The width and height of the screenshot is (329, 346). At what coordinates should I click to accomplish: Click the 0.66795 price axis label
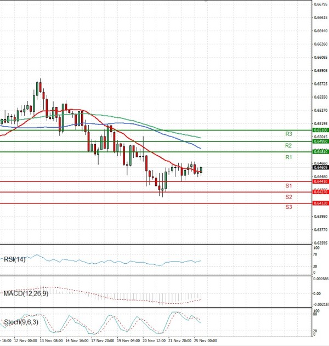tap(320, 4)
